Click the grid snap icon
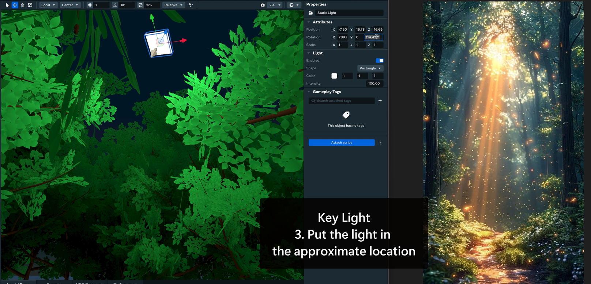The width and height of the screenshot is (591, 284). [90, 5]
